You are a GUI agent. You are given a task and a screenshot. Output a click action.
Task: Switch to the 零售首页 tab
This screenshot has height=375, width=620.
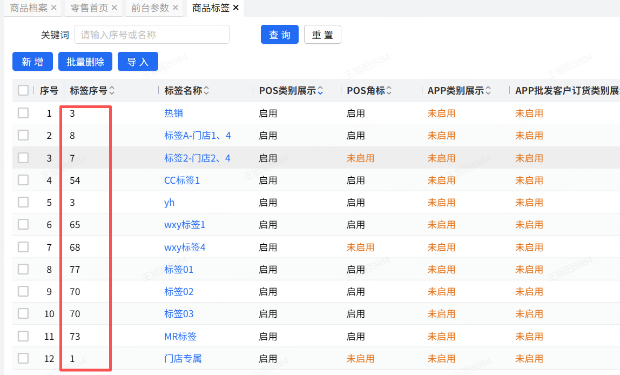89,8
